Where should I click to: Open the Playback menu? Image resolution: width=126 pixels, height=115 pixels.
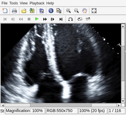click(37, 3)
